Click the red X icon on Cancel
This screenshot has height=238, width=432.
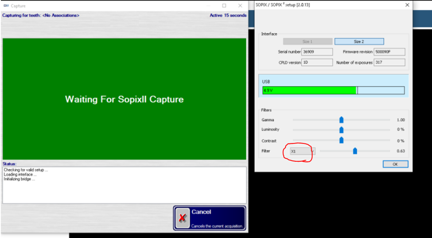pyautogui.click(x=183, y=218)
